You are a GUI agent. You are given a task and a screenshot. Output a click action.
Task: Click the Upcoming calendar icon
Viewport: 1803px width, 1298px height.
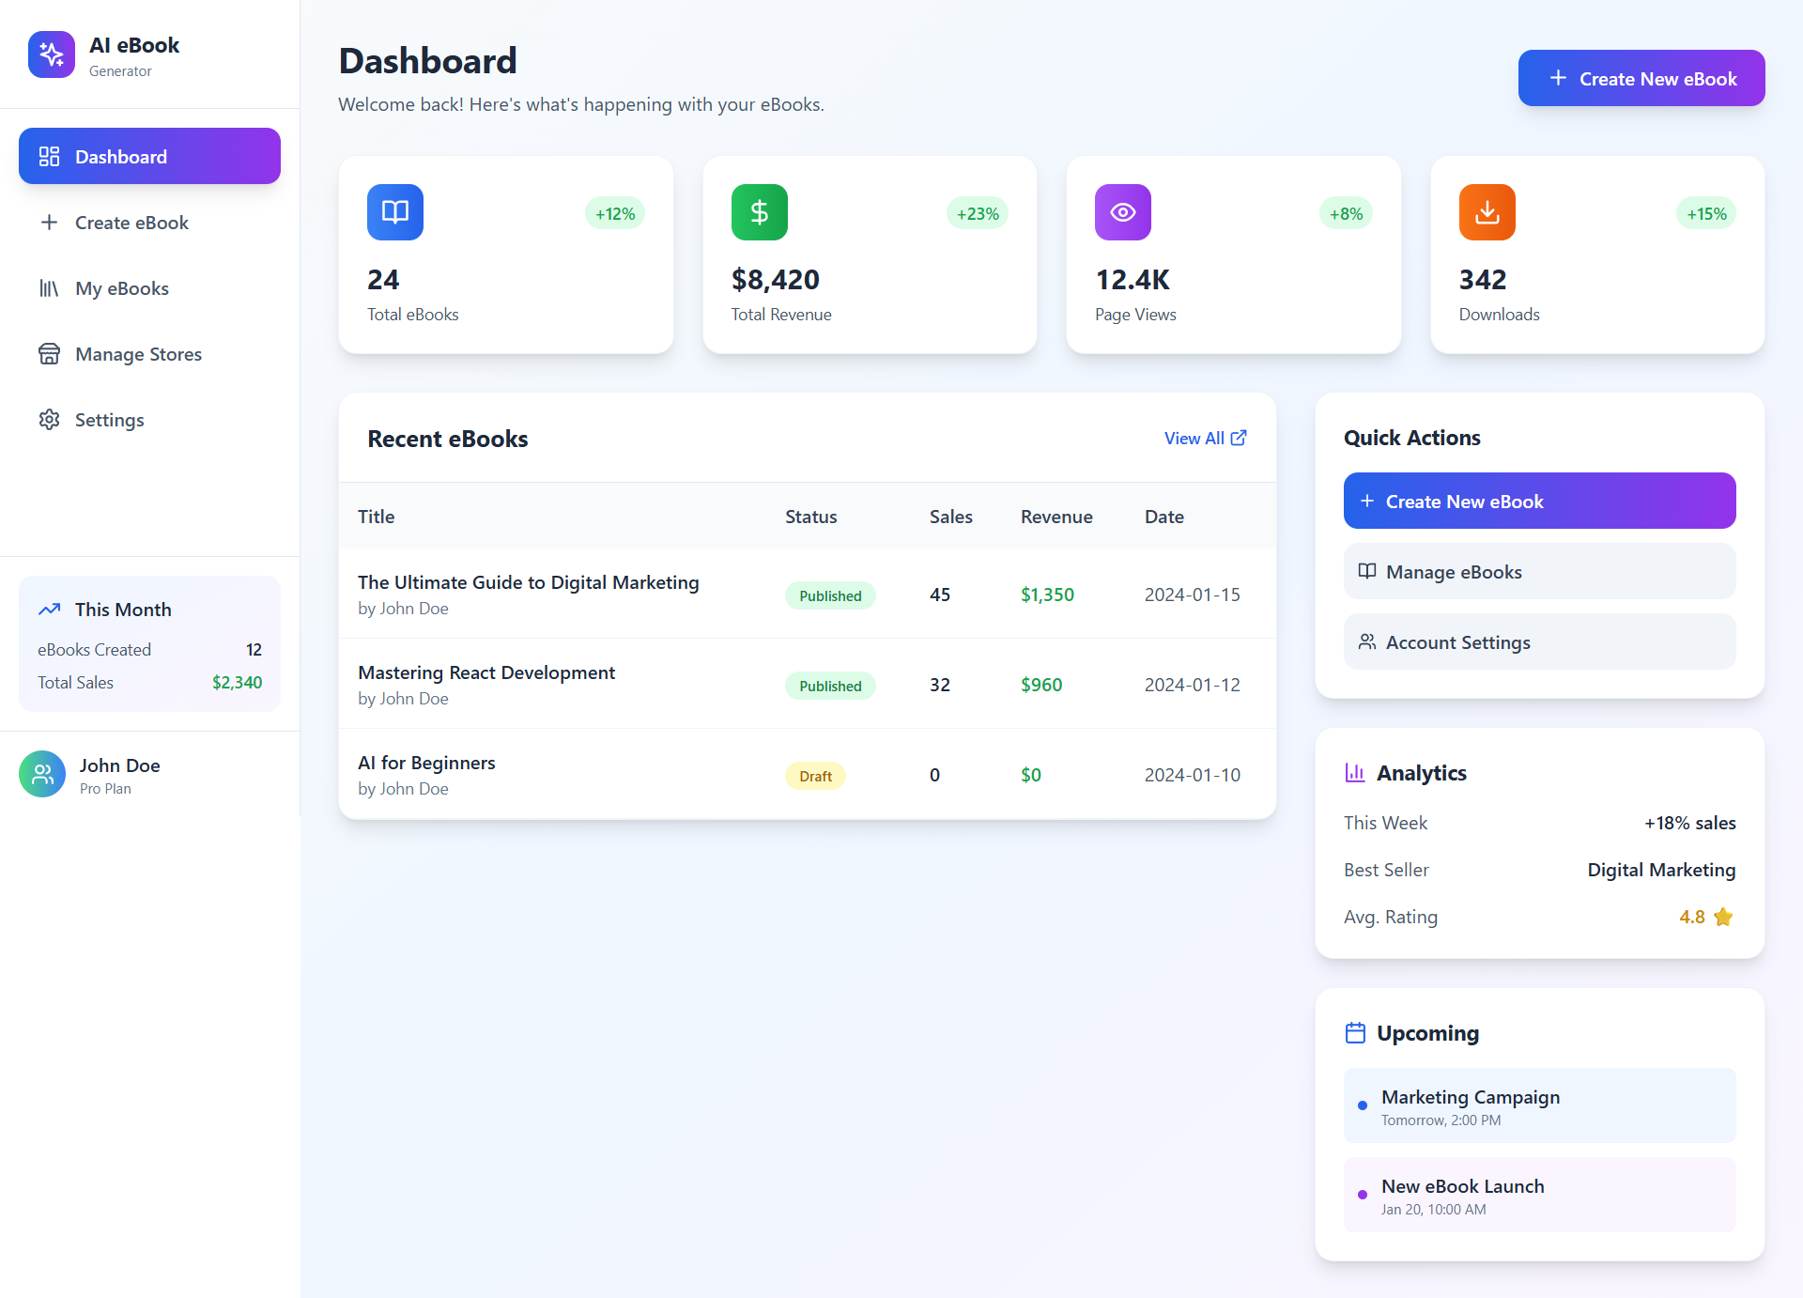coord(1354,1033)
